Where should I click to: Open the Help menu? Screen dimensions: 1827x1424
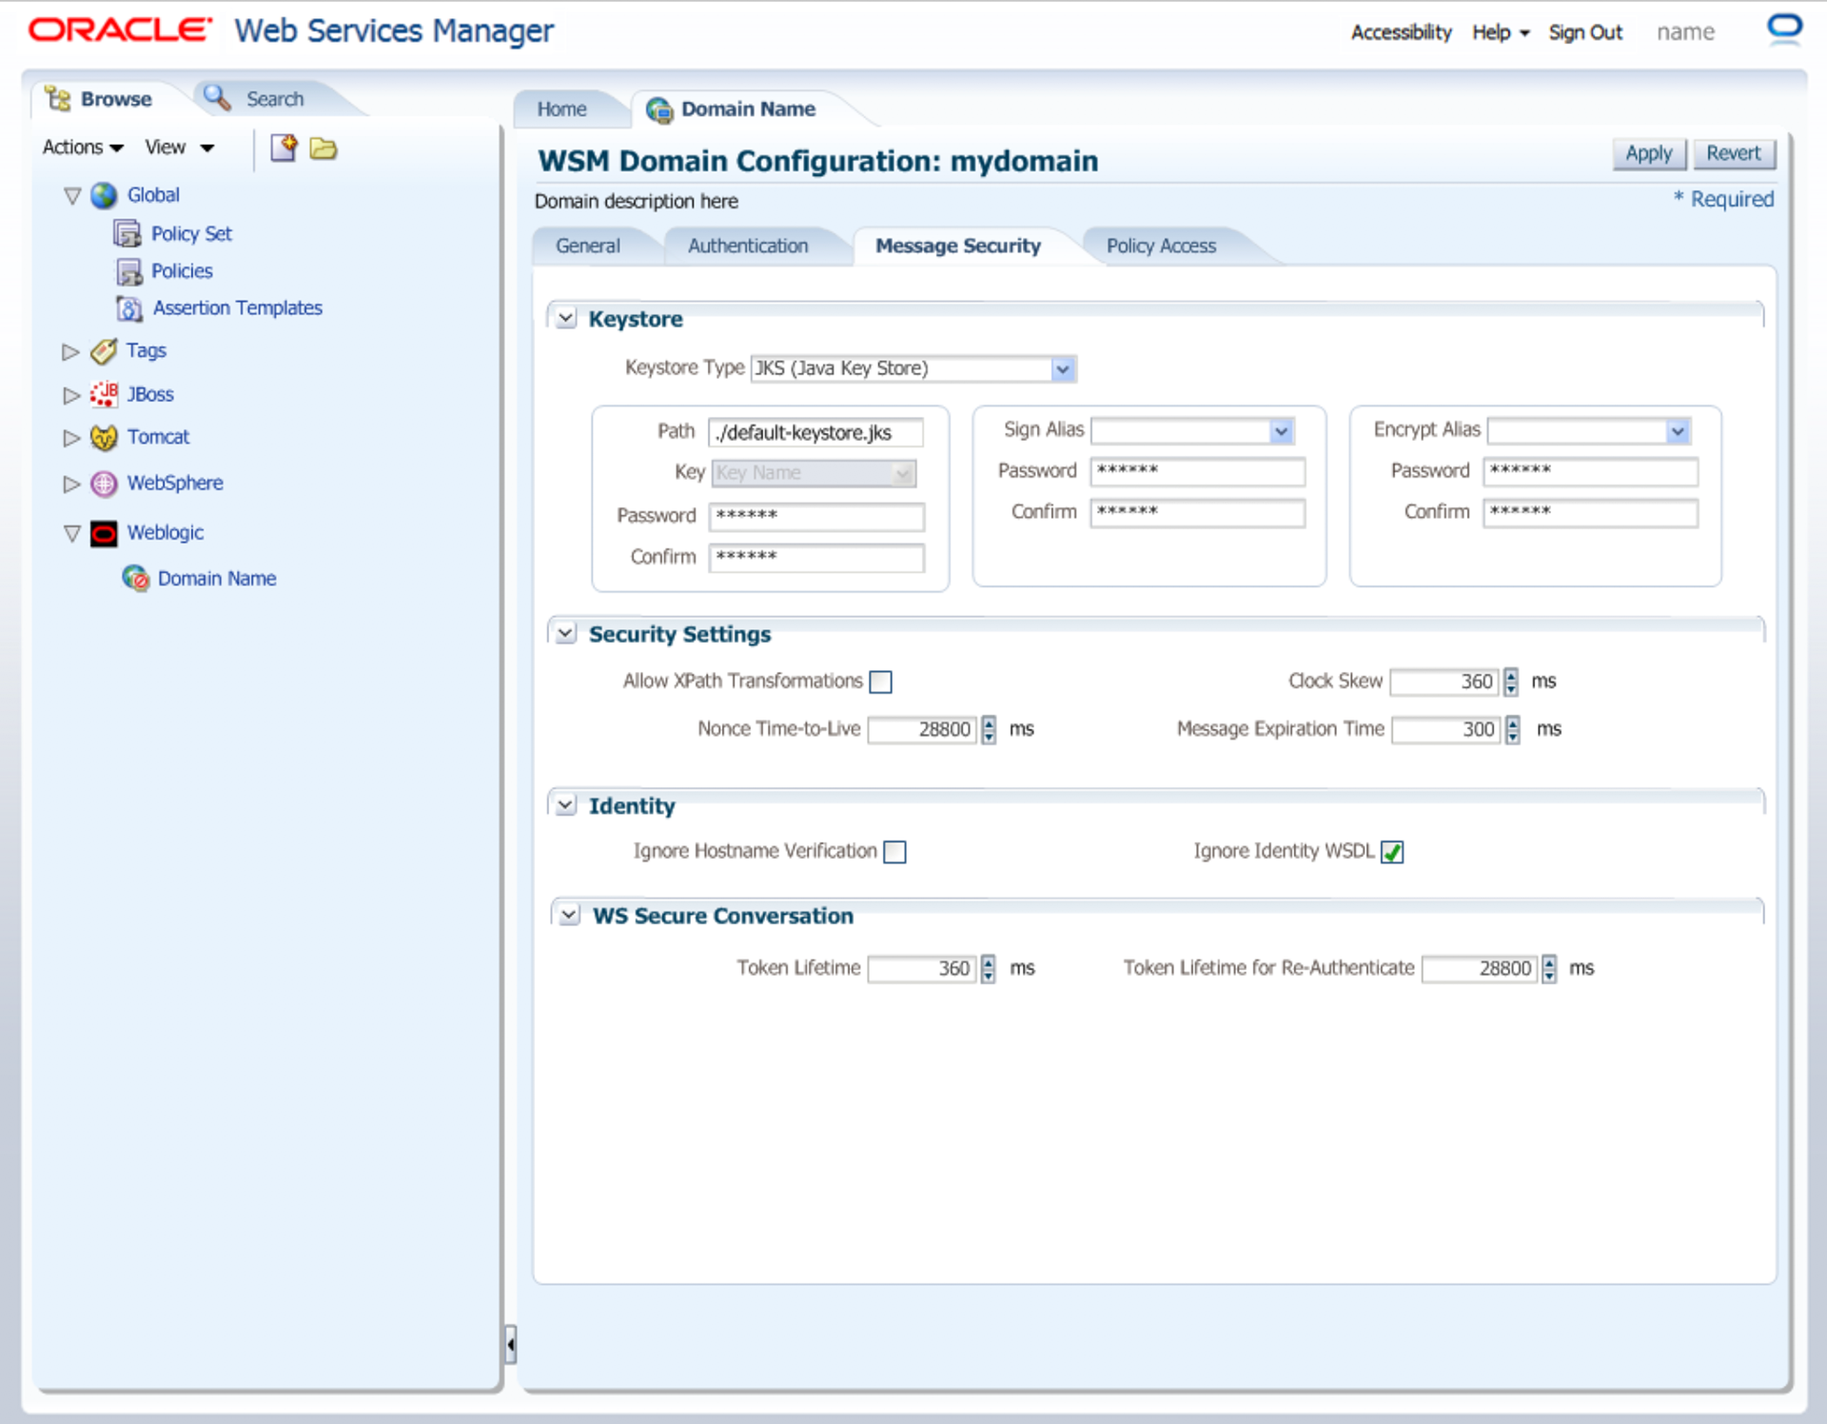click(1501, 32)
